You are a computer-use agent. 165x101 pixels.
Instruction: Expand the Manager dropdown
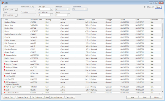69,9
